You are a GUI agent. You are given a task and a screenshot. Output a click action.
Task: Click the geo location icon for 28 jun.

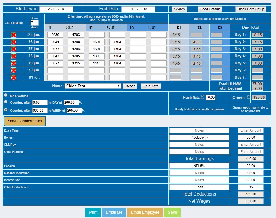tap(13, 56)
